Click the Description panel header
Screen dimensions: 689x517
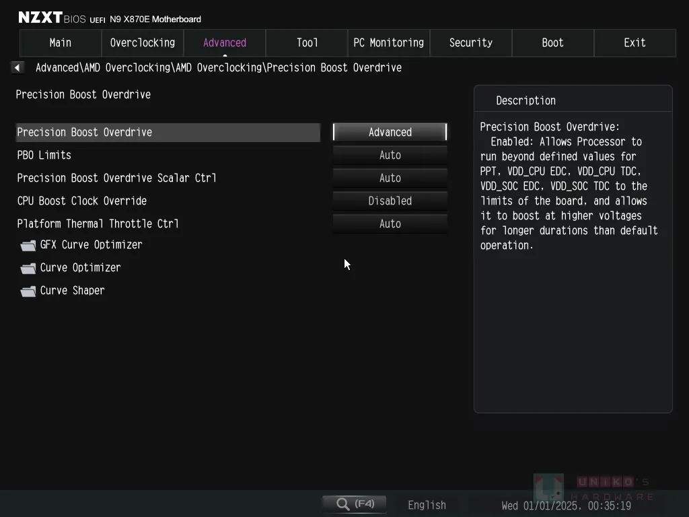click(x=526, y=101)
